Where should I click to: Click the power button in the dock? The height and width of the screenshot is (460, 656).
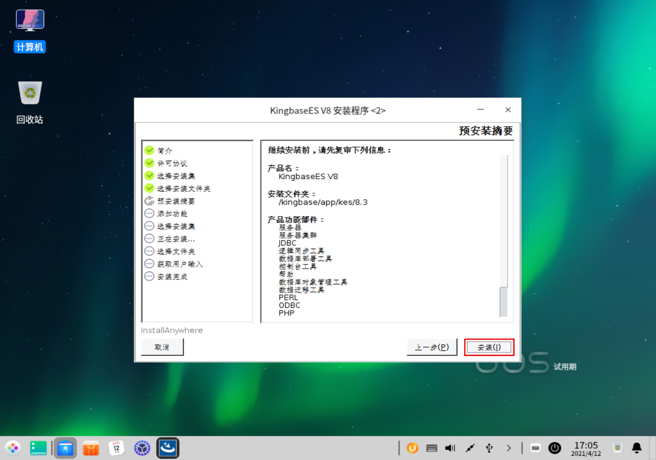pyautogui.click(x=555, y=448)
